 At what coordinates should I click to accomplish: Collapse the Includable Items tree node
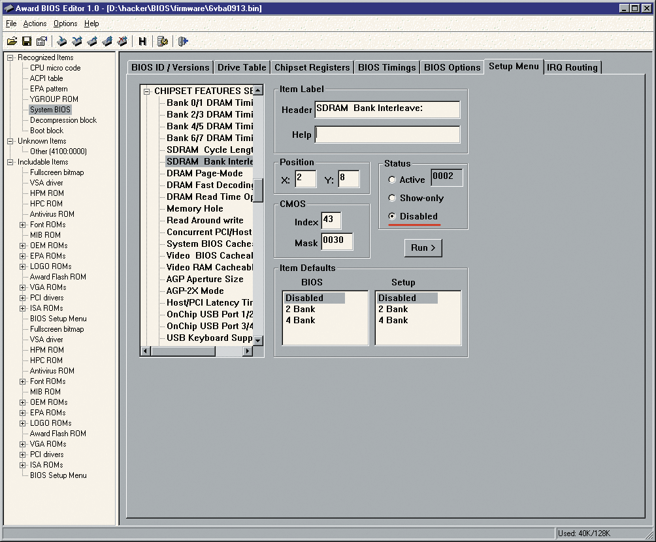coord(10,162)
